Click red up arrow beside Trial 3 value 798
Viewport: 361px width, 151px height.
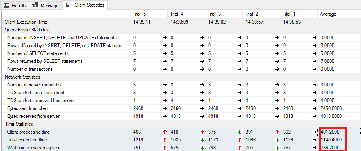pyautogui.click(x=240, y=148)
